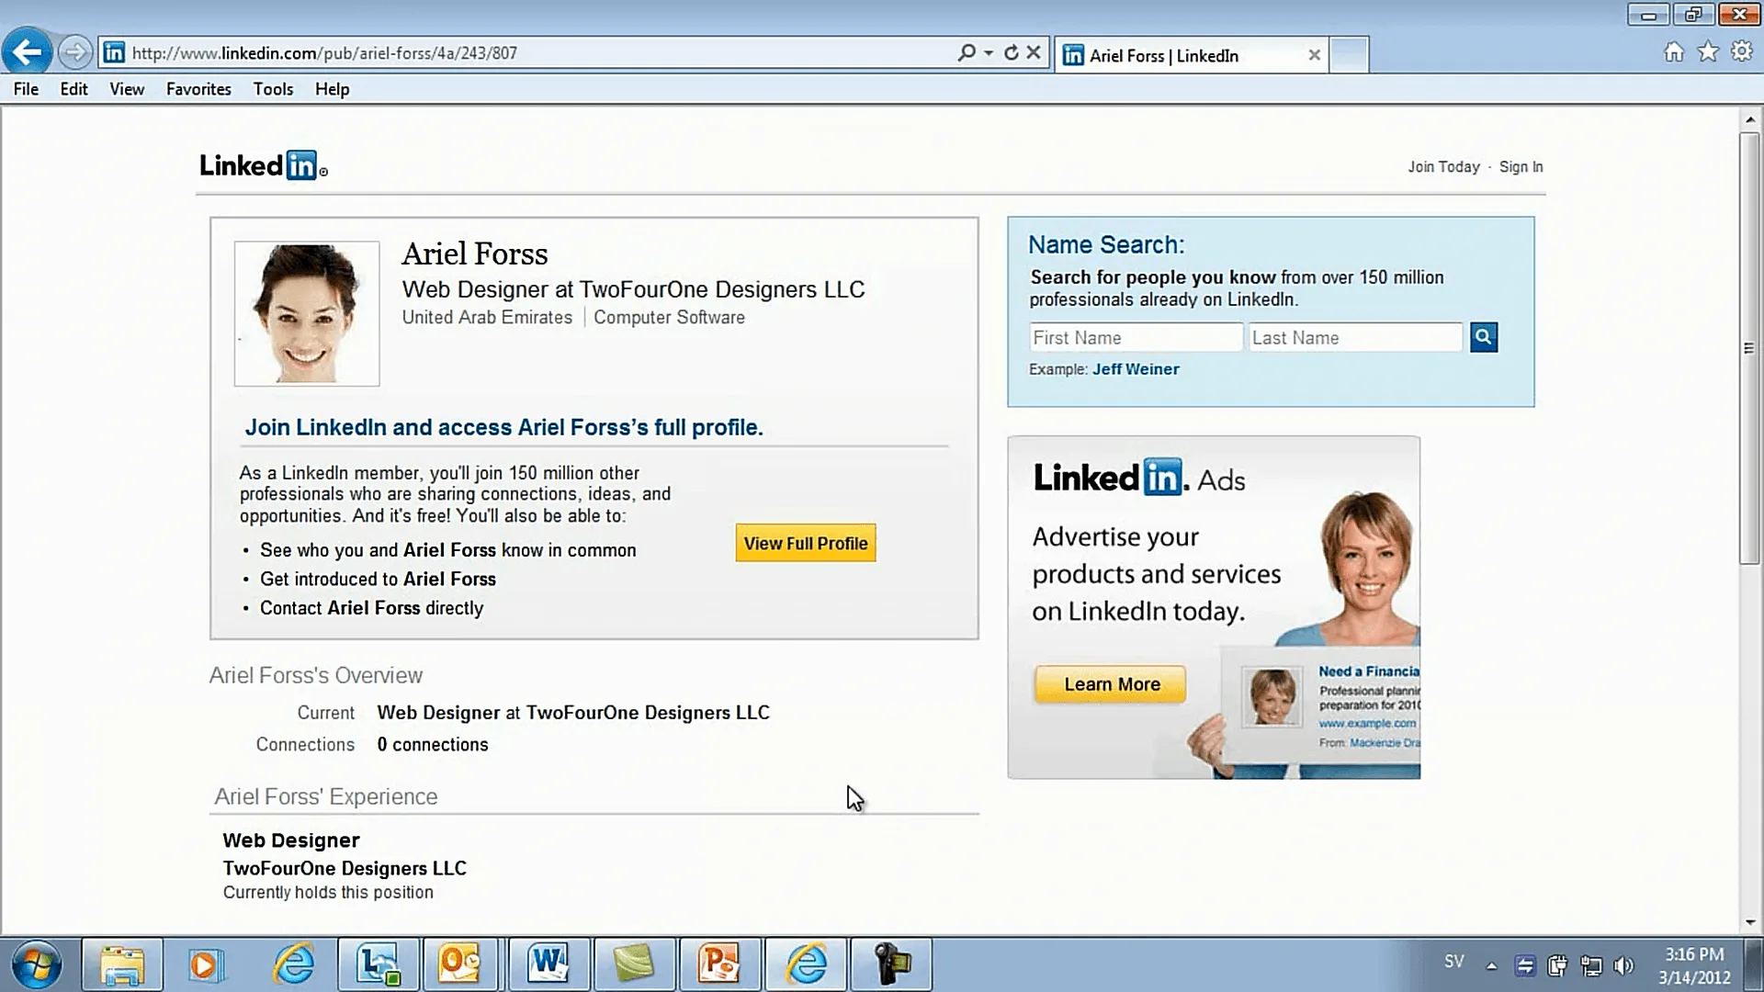Open the Tools menu
The image size is (1764, 992).
coord(273,89)
